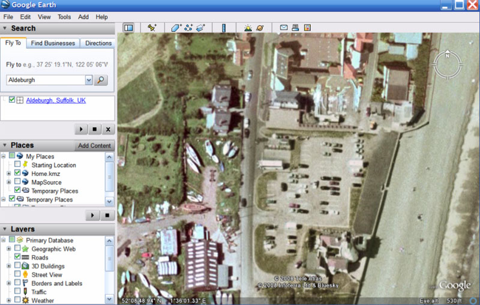
Task: Toggle the sidebar panel button
Action: (x=128, y=28)
